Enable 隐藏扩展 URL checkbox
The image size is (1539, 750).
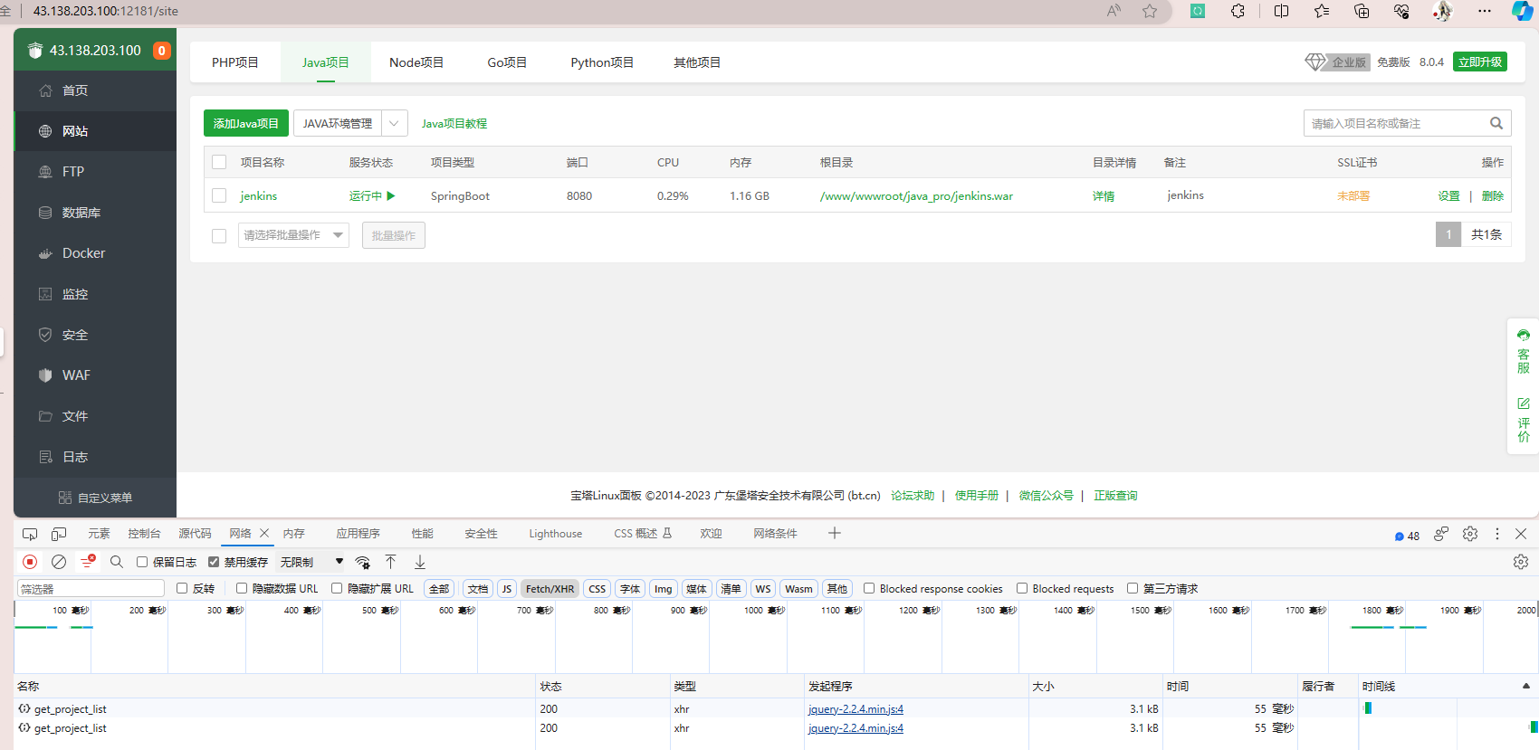pyautogui.click(x=337, y=588)
